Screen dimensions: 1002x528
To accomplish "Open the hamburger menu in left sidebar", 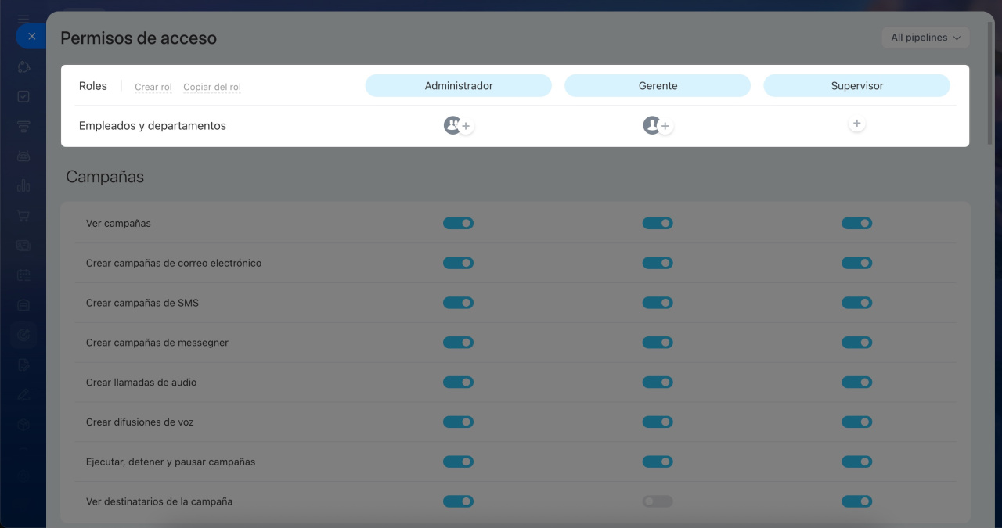I will 23,19.
